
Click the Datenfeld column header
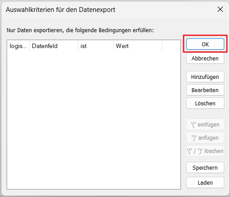[x=54, y=46]
